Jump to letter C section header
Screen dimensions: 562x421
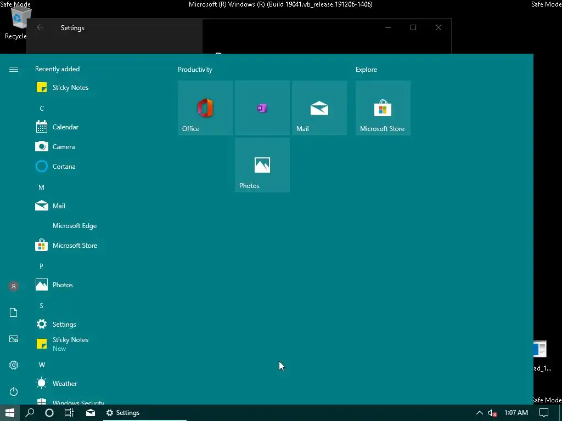coord(42,108)
